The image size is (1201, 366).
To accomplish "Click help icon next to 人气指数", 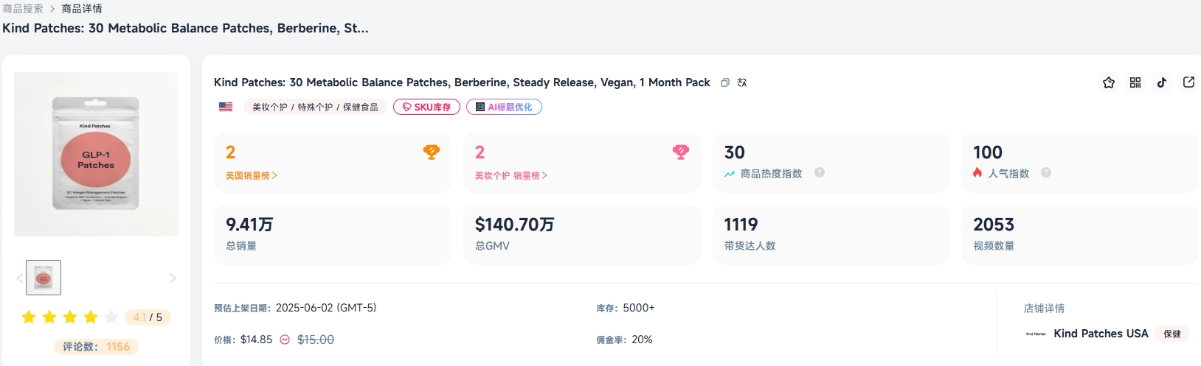I will 1046,172.
